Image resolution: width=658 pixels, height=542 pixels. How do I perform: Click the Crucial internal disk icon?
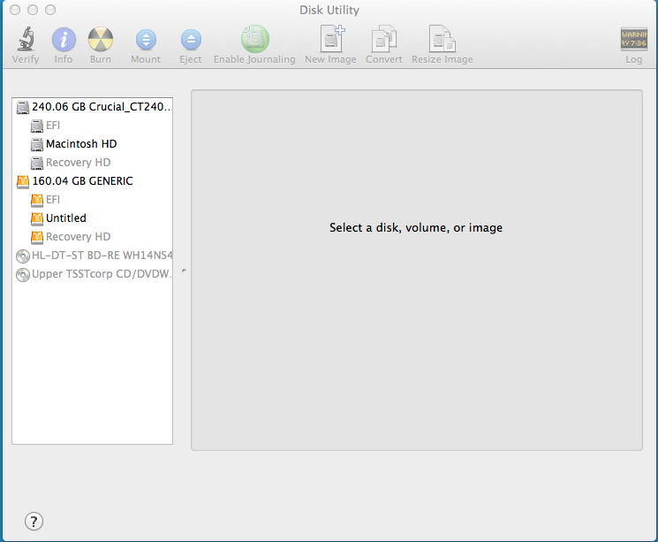23,108
